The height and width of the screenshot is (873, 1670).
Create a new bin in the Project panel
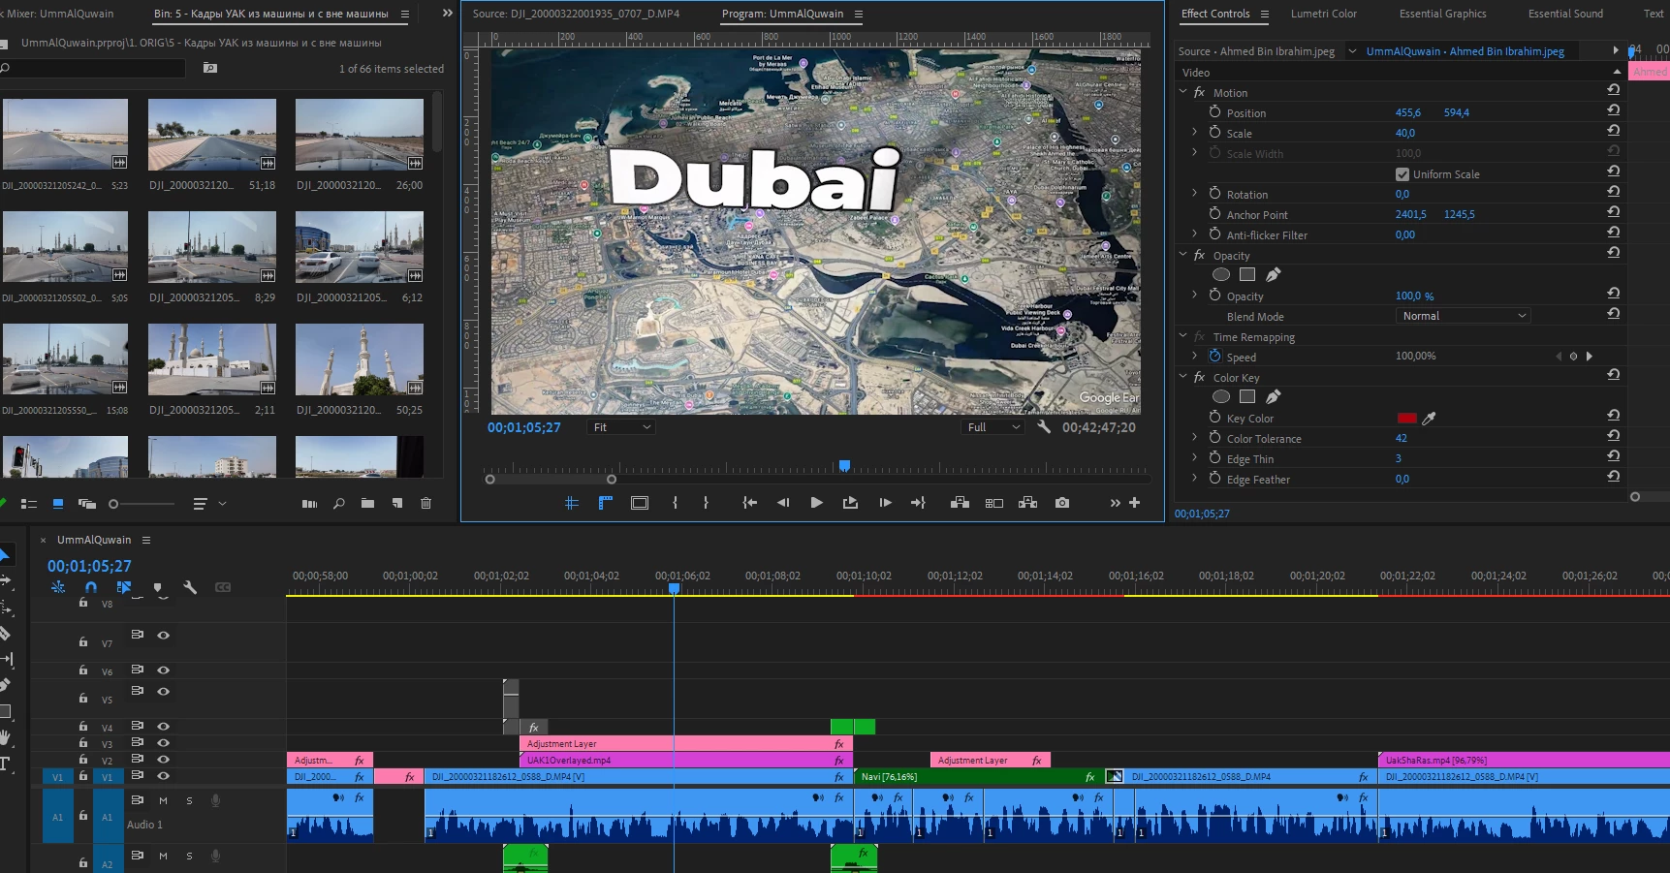(x=367, y=504)
